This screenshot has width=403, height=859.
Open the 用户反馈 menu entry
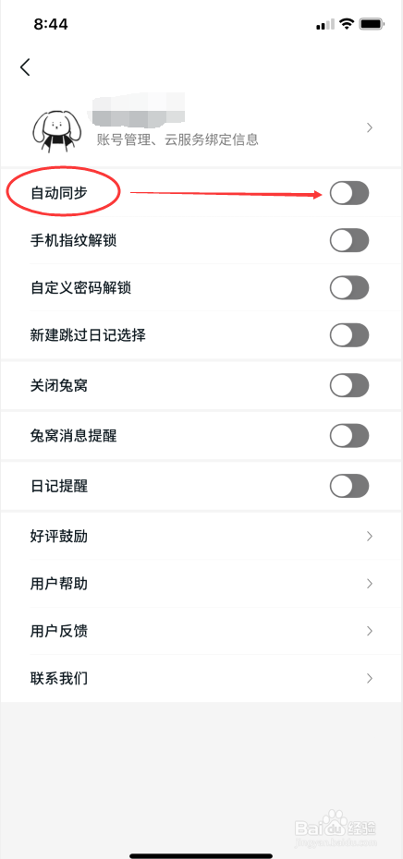click(x=201, y=631)
